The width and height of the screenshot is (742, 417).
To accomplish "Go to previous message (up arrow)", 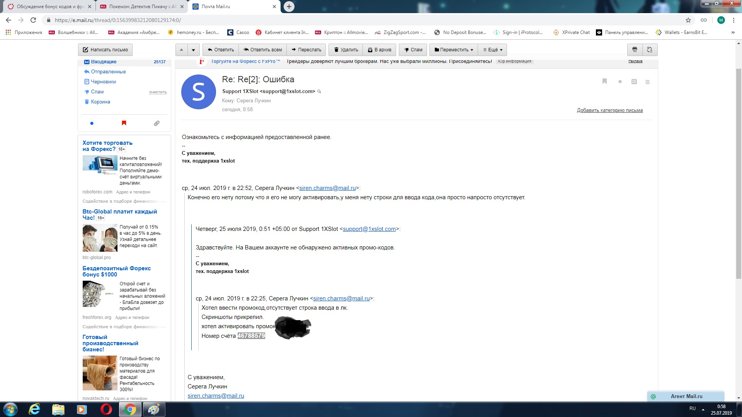I will 181,50.
